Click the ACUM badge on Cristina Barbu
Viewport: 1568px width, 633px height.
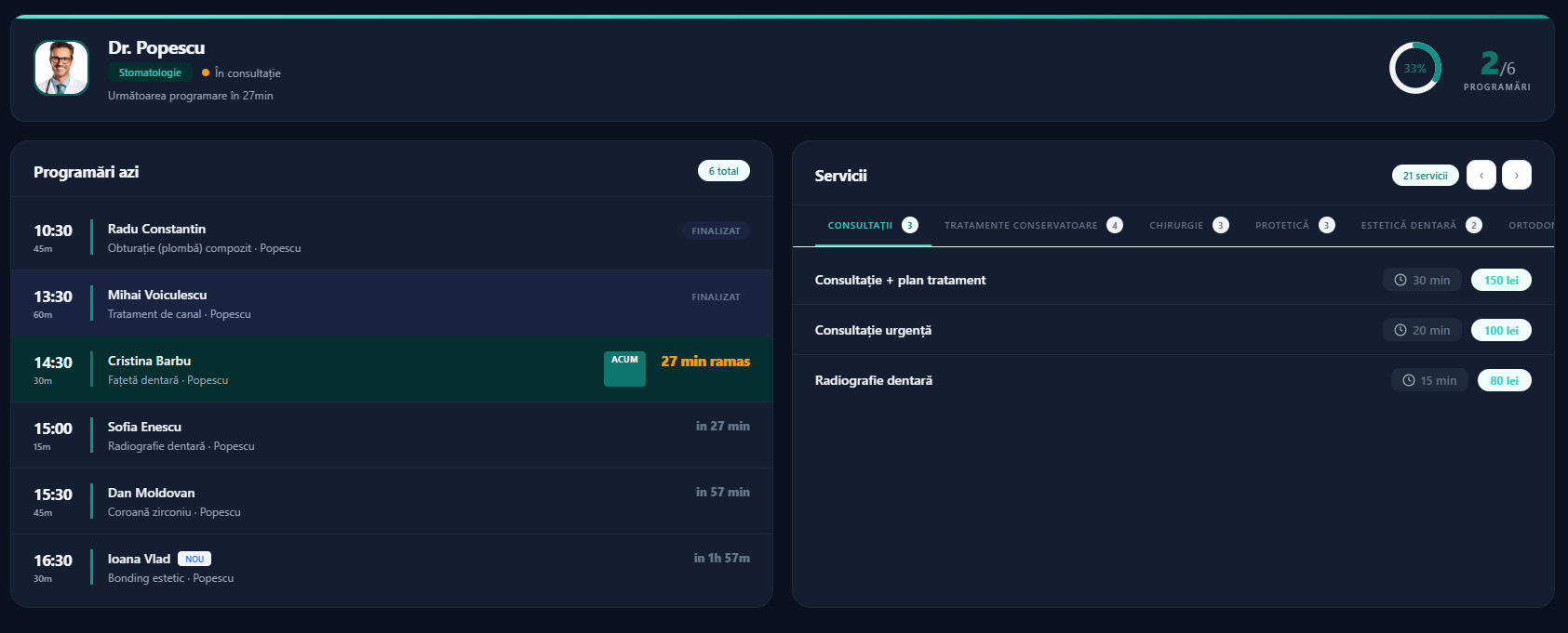pos(624,369)
